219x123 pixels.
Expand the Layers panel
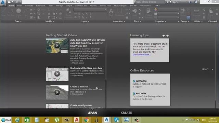[x=85, y=21]
